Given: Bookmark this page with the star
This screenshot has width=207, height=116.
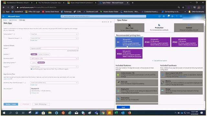Looking at the screenshot, I should click(x=183, y=7).
